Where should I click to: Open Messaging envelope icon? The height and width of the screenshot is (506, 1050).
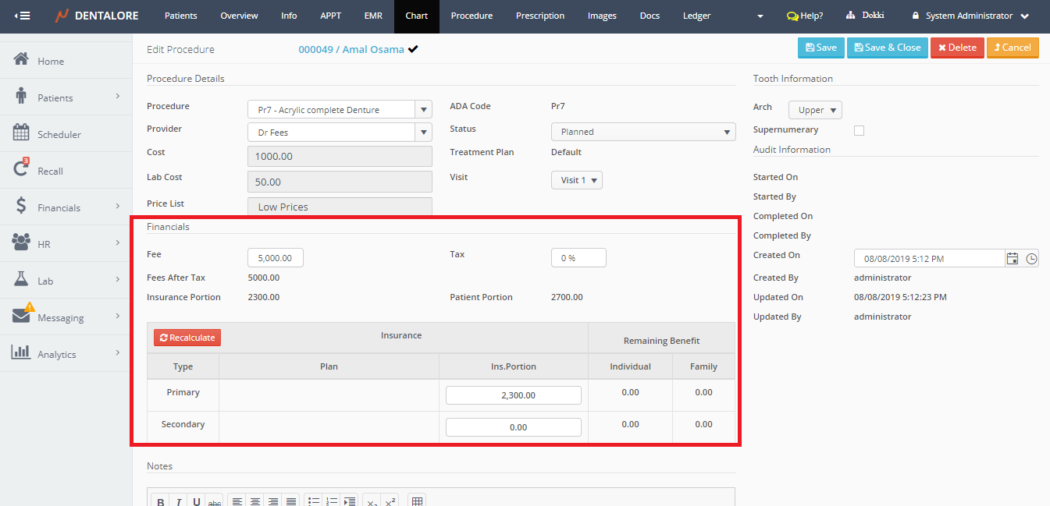tap(22, 317)
